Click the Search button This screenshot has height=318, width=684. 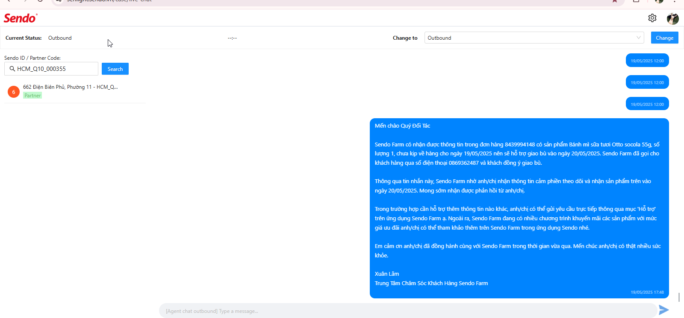coord(115,69)
